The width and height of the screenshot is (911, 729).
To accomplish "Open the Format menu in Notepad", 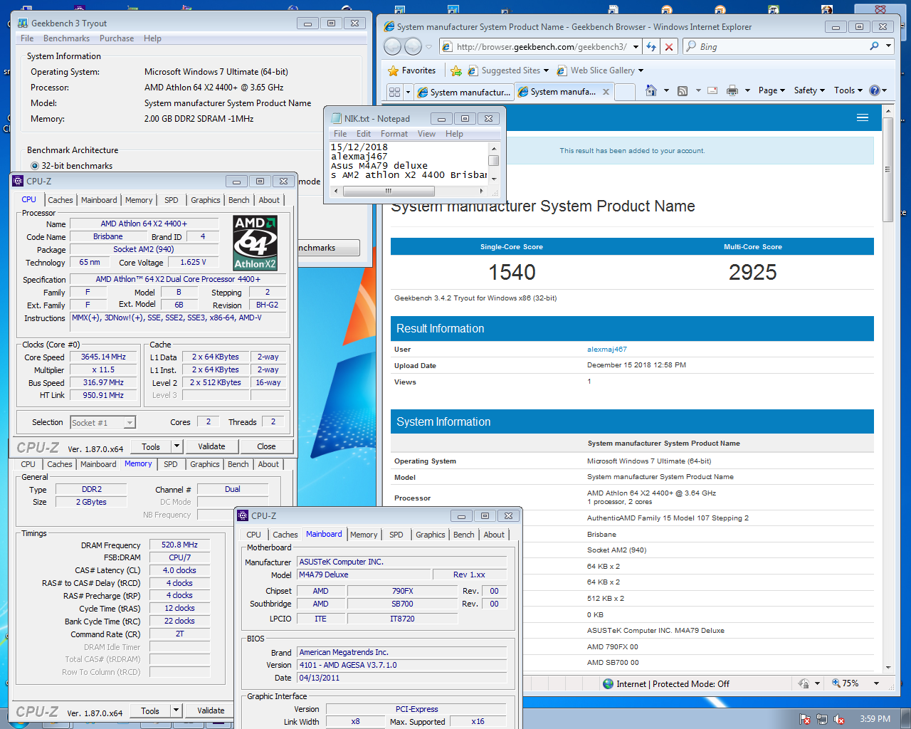I will (394, 134).
